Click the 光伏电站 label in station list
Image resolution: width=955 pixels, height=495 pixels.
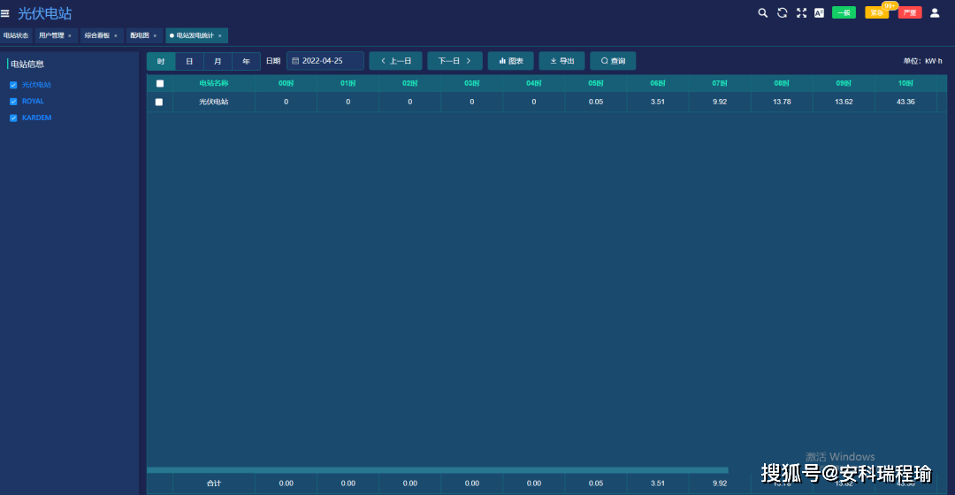(36, 85)
